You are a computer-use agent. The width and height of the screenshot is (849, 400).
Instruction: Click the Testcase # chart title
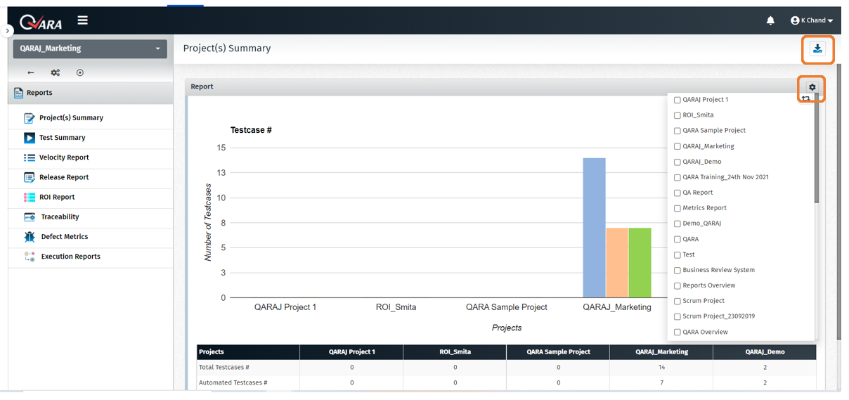(251, 130)
